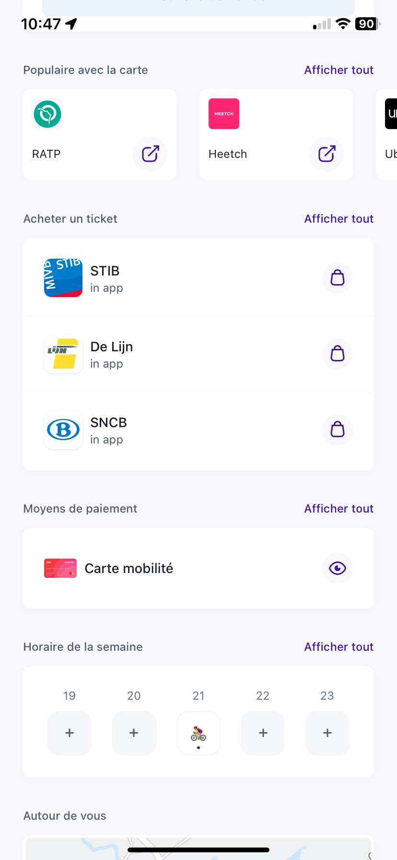Screen dimensions: 397x860
Task: Open RATP external link icon
Action: (150, 154)
